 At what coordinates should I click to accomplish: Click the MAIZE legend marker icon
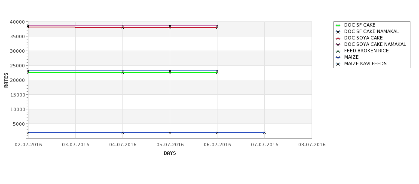(x=338, y=57)
